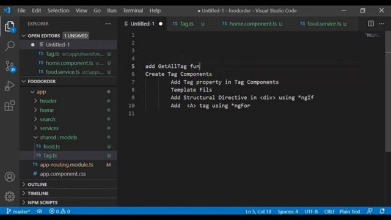391x220 pixels.
Task: Open the Search view in activity bar
Action: click(10, 46)
